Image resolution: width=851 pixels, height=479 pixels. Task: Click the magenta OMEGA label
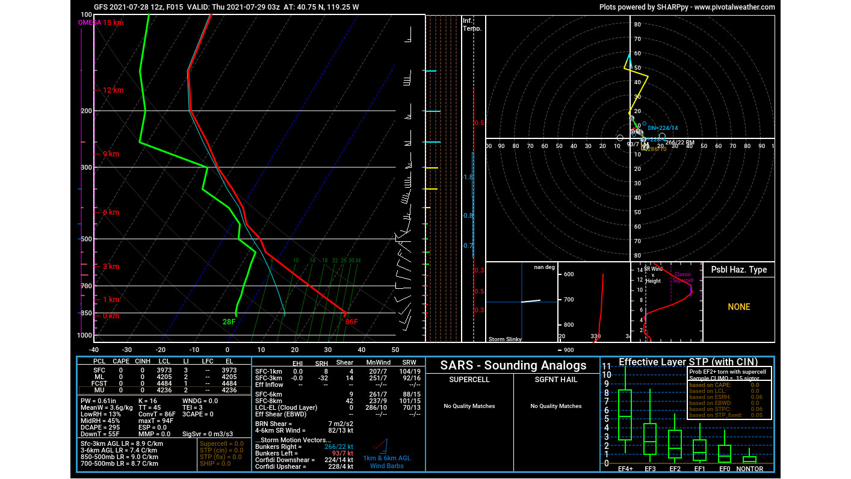tap(89, 23)
